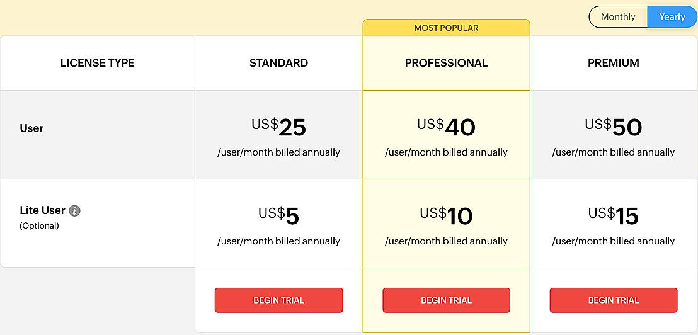Click the User row label
This screenshot has height=335, width=698.
31,128
